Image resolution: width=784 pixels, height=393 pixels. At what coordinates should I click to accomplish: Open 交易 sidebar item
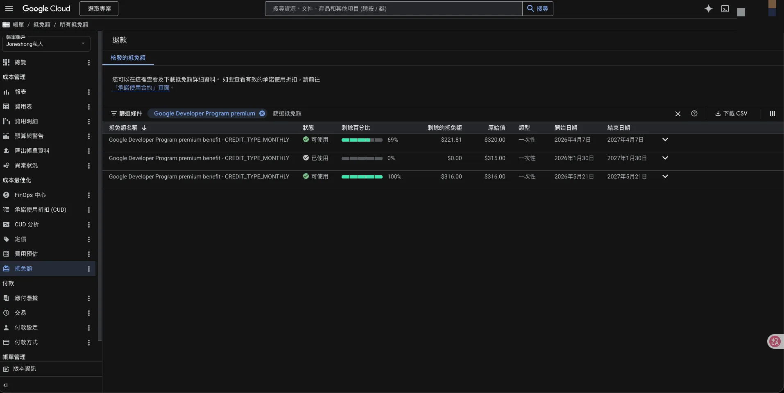pyautogui.click(x=20, y=313)
